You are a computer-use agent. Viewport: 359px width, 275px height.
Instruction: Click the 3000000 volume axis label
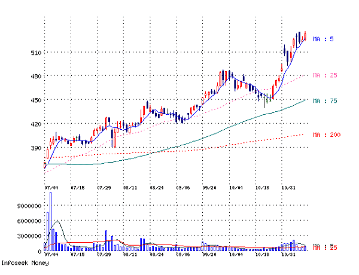pos(29,236)
